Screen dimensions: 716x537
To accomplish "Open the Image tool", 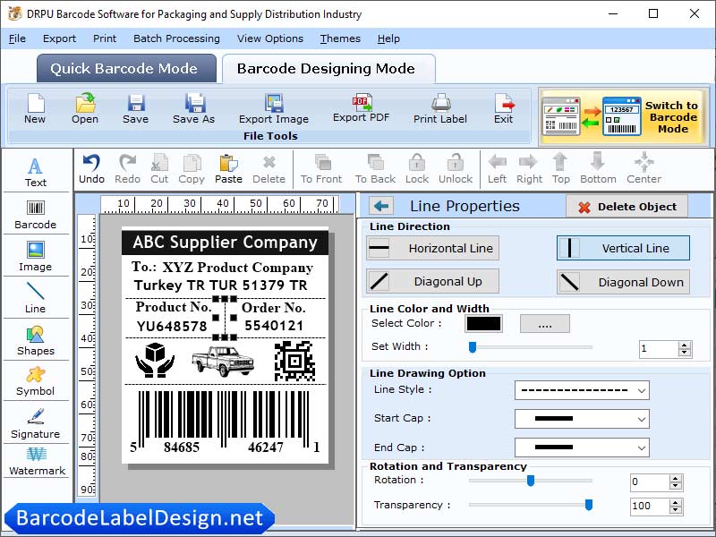I will 36,256.
